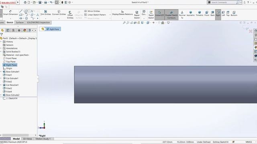Expand Boss-Extrude2 in feature tree
Screen dimensions: 257x144
pyautogui.click(x=1, y=95)
